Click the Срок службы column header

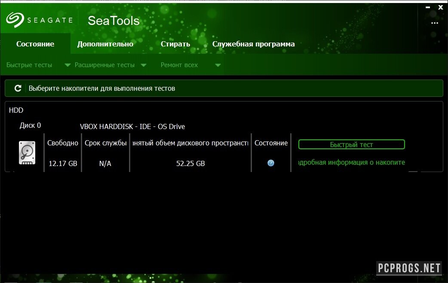pyautogui.click(x=105, y=143)
